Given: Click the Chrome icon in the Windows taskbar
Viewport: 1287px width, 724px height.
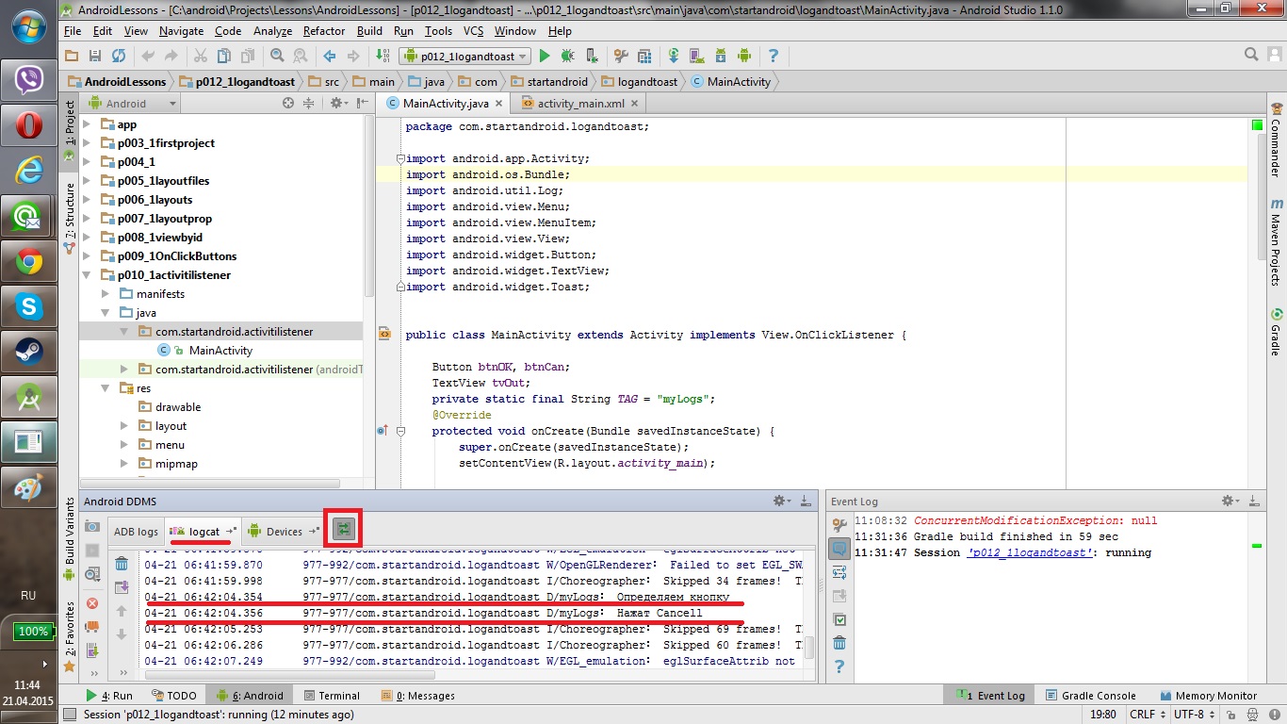Looking at the screenshot, I should pyautogui.click(x=28, y=262).
